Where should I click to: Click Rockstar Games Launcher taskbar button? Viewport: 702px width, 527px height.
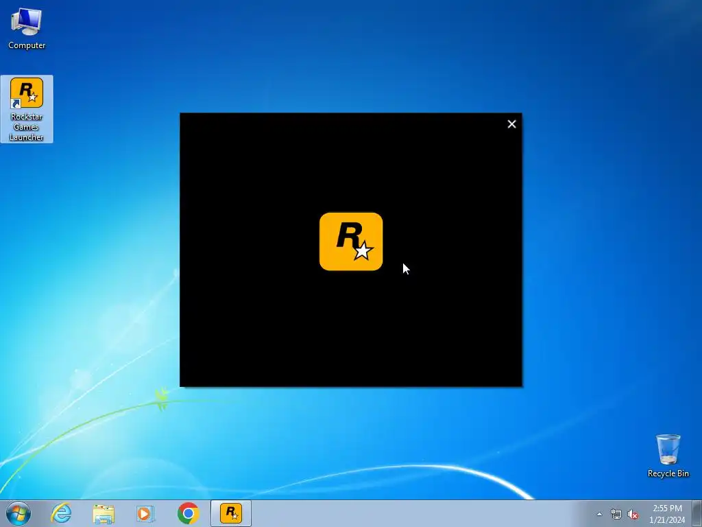coord(231,513)
